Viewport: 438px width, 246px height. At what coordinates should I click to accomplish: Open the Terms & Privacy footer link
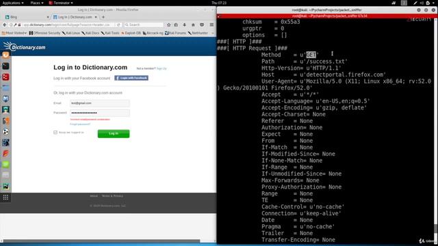click(x=112, y=196)
